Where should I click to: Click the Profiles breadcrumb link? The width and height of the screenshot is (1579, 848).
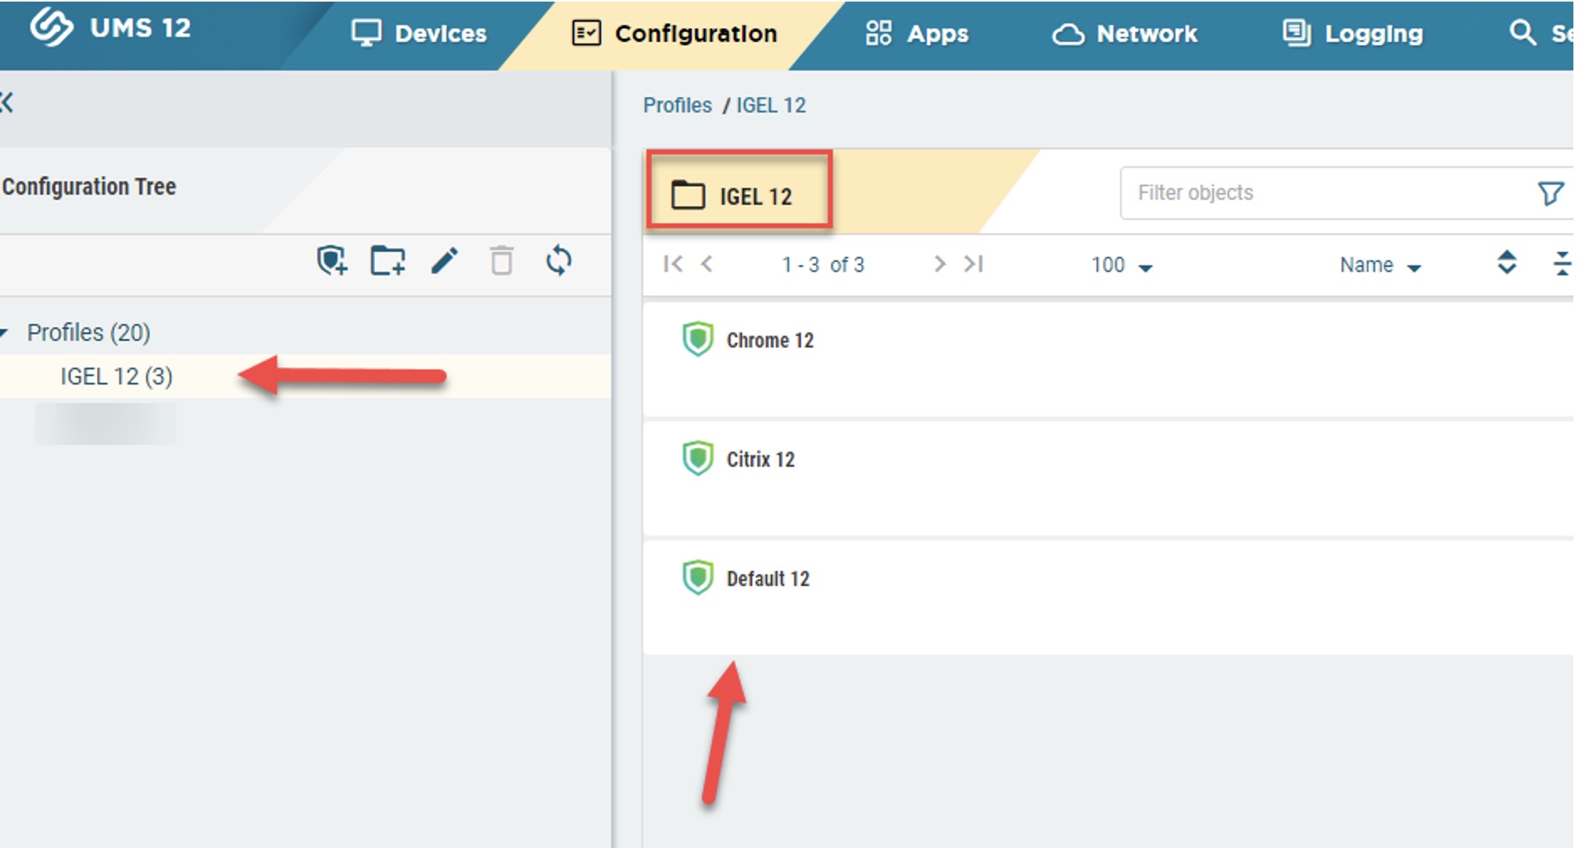pos(677,106)
